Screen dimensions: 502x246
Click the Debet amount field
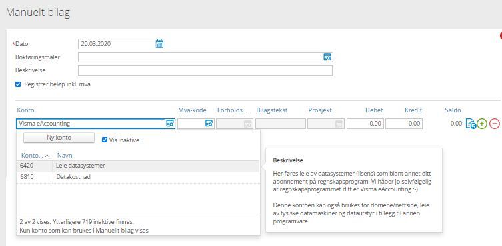(365, 123)
